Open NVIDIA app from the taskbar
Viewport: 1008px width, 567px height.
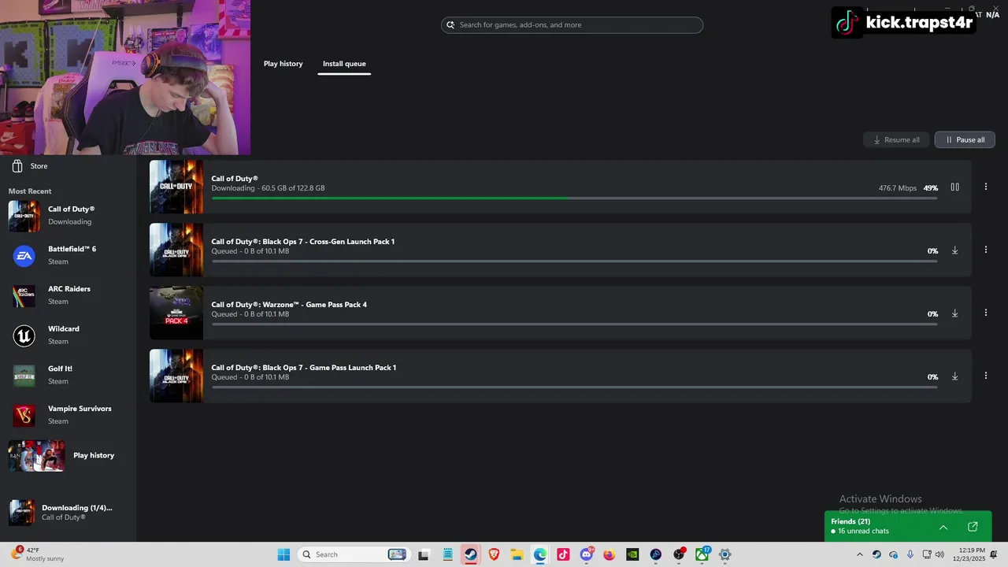(x=632, y=554)
